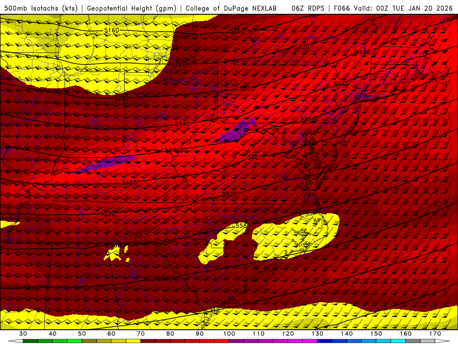The height and width of the screenshot is (344, 458).
Task: Click the bright red swatch just before 100
Action: [222, 341]
